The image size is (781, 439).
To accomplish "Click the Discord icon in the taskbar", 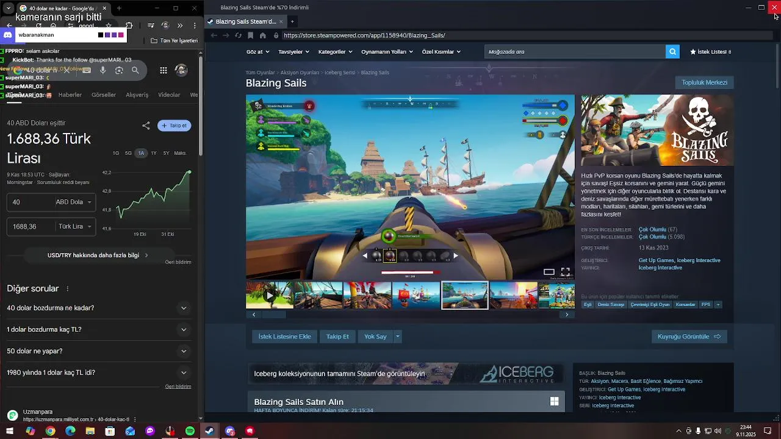I will point(230,431).
